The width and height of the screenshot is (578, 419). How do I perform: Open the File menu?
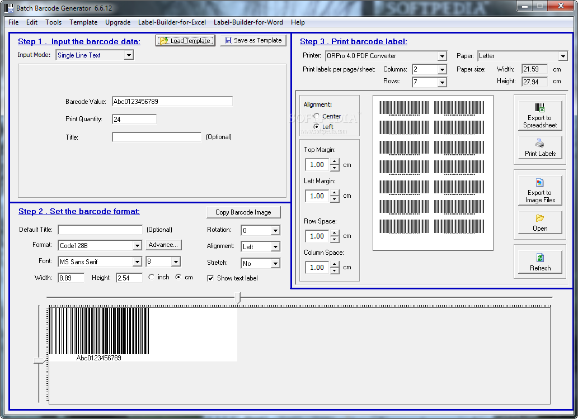[13, 22]
